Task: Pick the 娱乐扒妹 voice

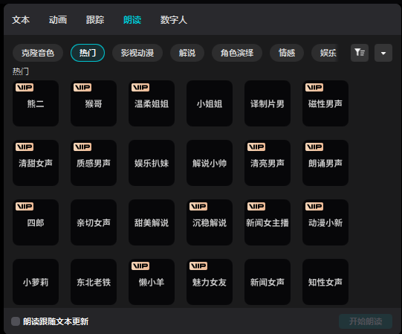Action: [x=152, y=163]
